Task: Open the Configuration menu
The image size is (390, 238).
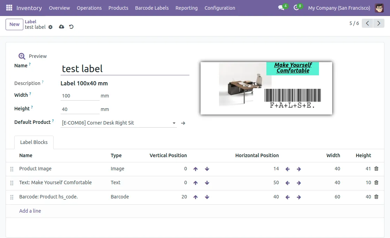Action: click(220, 8)
